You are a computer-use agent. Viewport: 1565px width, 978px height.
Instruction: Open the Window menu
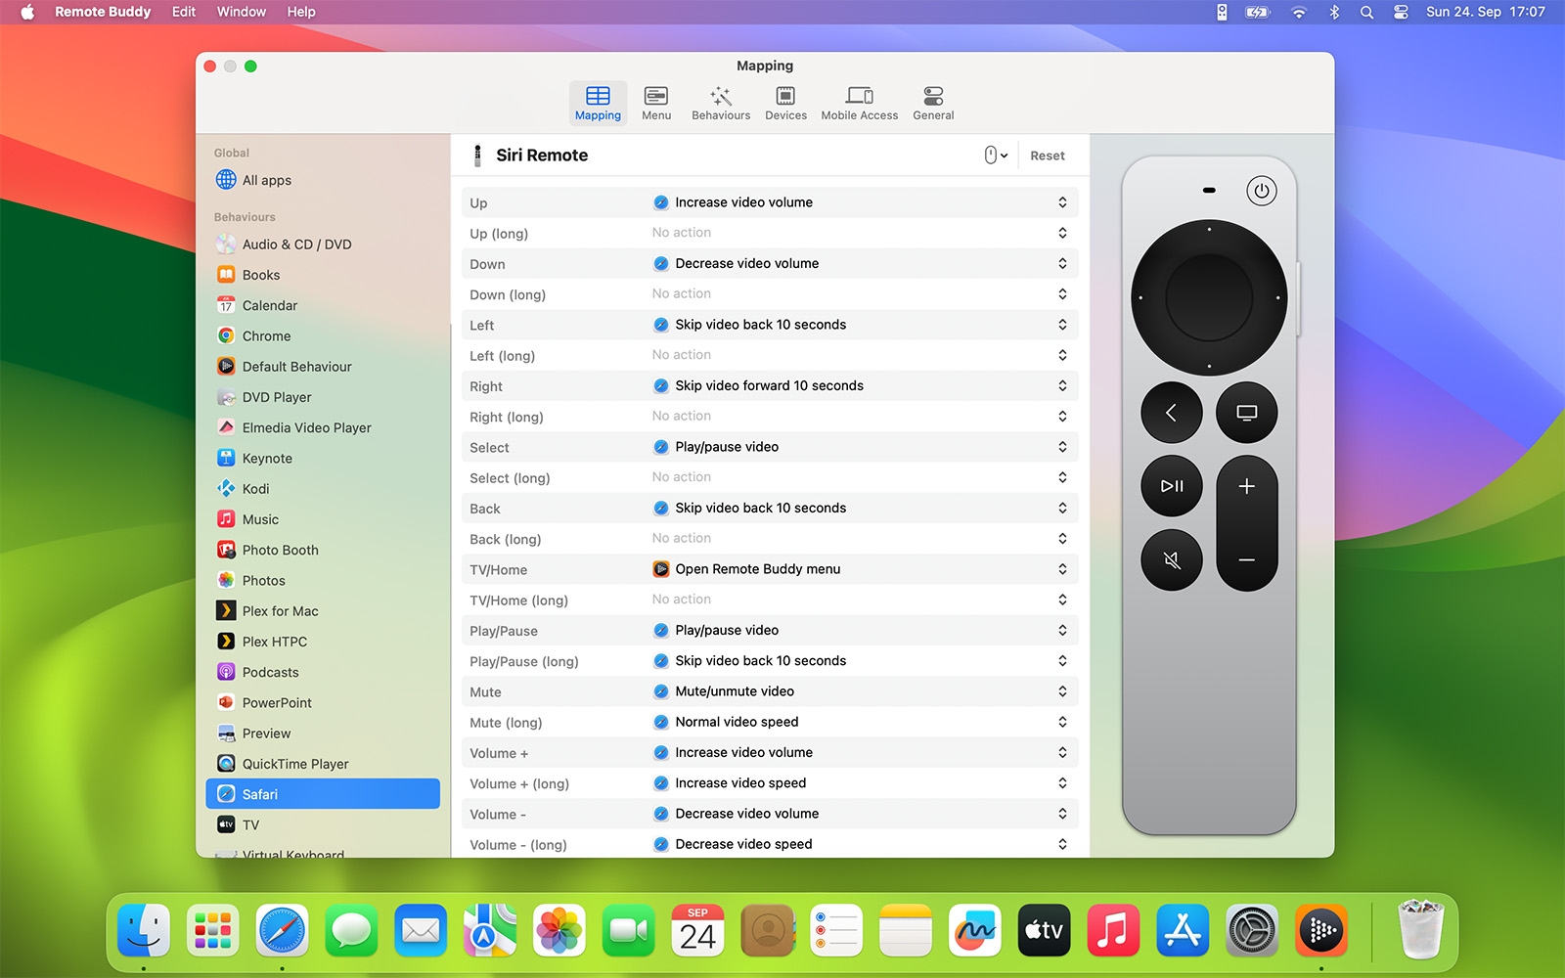(x=242, y=12)
